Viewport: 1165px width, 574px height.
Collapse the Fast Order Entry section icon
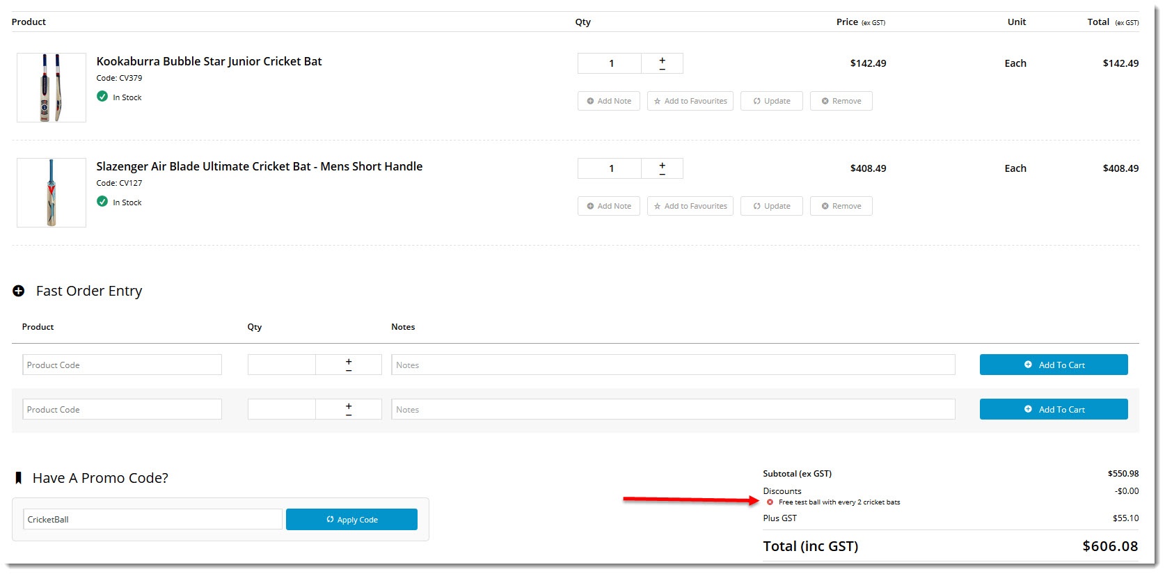tap(19, 291)
